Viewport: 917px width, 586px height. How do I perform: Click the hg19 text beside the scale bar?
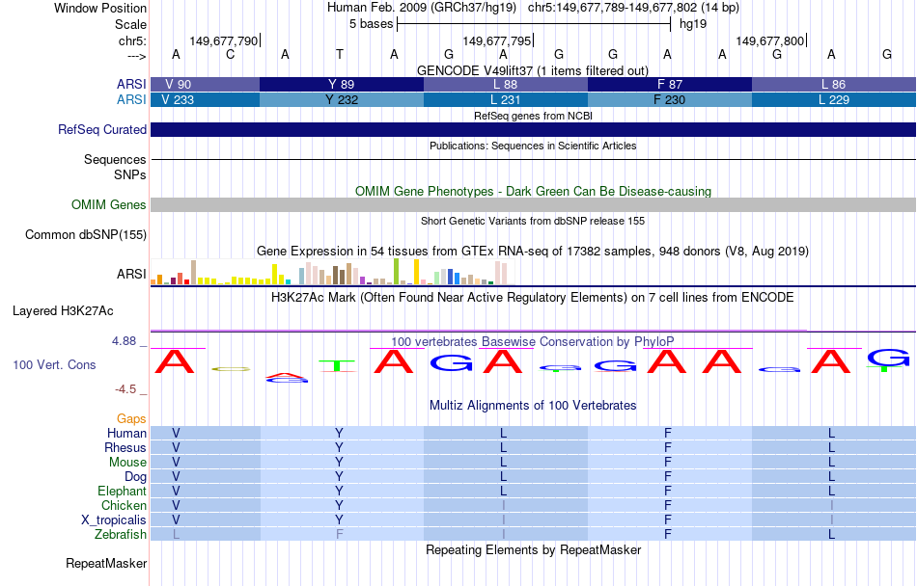(693, 24)
